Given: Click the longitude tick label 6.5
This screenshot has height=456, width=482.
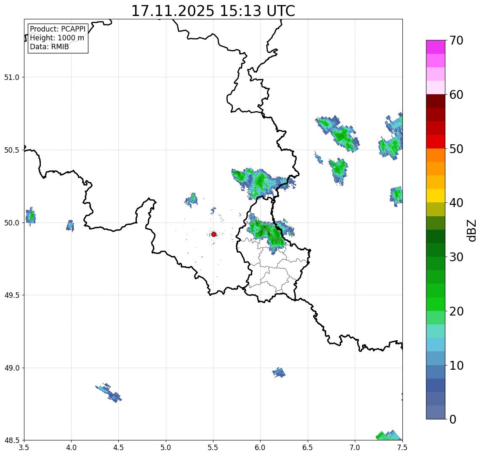Looking at the screenshot, I should coord(308,447).
